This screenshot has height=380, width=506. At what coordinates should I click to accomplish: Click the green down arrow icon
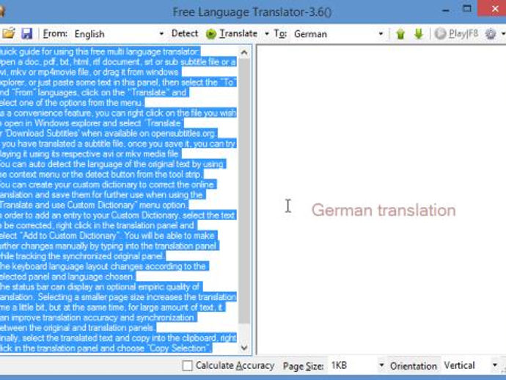click(x=419, y=34)
